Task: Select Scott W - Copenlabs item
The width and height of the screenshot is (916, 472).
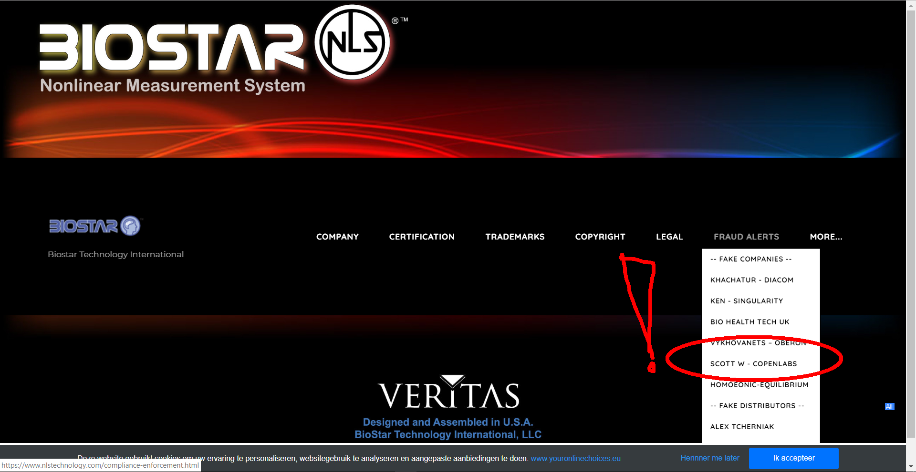Action: (x=753, y=364)
